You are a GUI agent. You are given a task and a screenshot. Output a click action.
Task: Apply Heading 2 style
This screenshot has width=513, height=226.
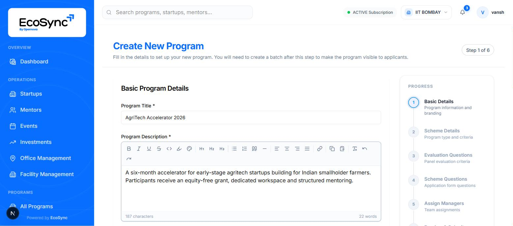click(212, 149)
